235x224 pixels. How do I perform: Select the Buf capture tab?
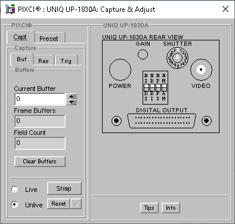21,59
